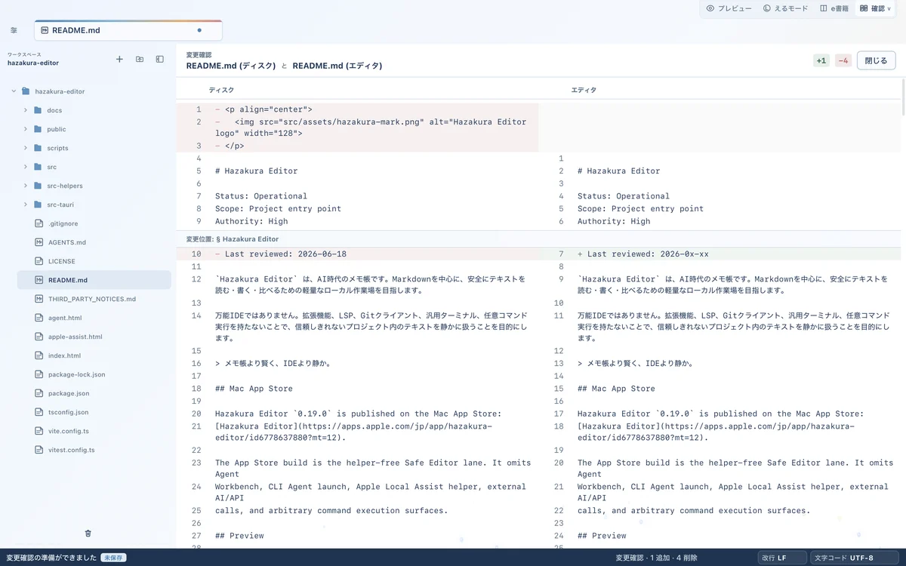Expand the public folder chevron

tap(26, 129)
